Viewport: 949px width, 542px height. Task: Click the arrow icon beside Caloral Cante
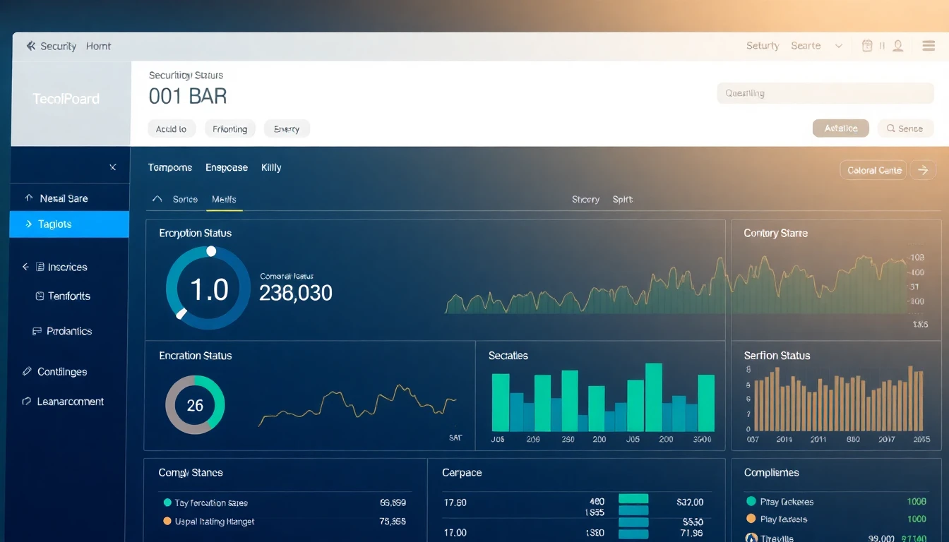coord(924,169)
